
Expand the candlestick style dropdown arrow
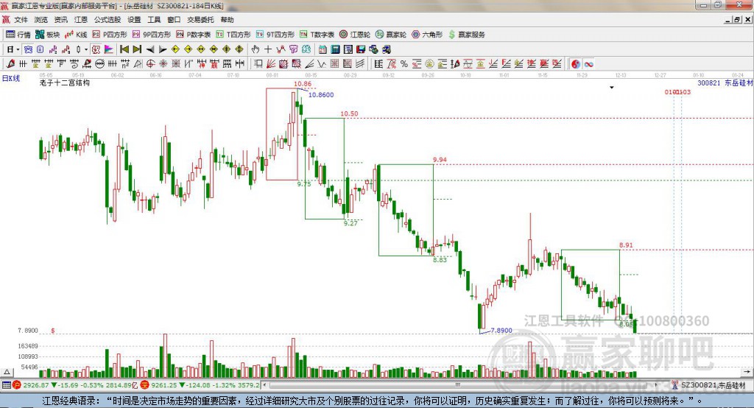point(86,49)
